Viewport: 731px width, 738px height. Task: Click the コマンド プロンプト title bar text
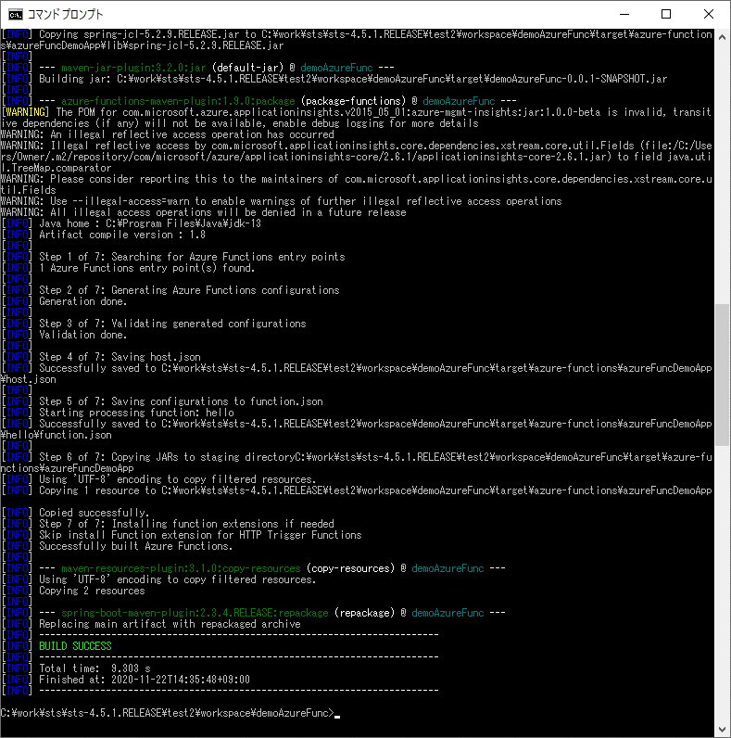67,14
